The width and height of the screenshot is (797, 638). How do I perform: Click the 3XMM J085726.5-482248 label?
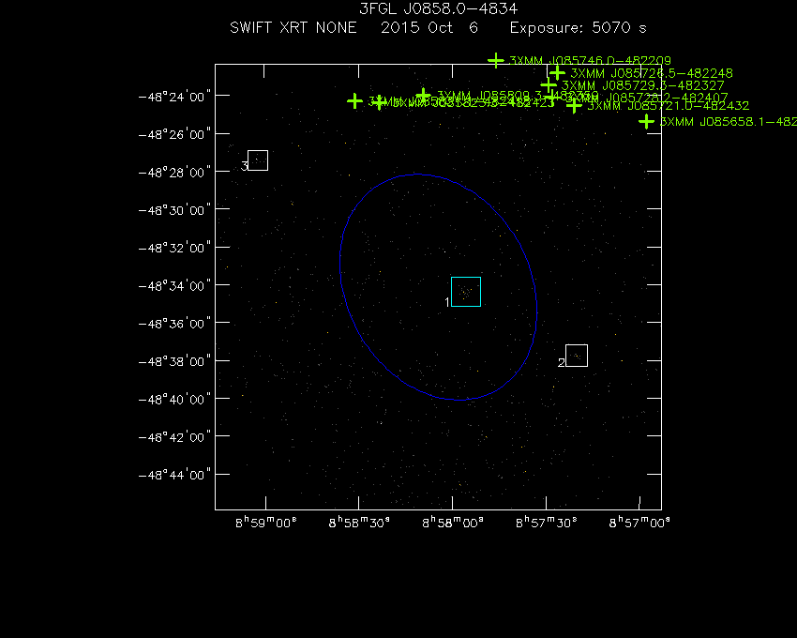tap(652, 73)
